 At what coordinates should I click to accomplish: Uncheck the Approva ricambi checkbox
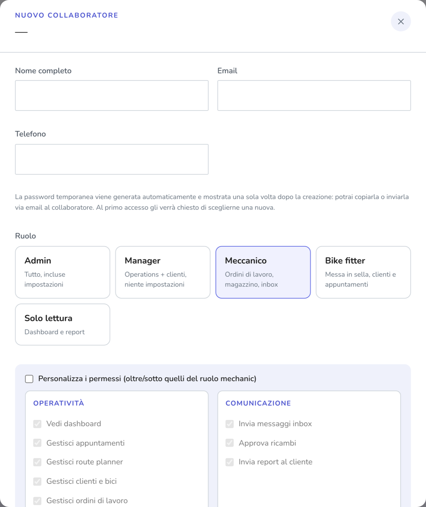(230, 443)
